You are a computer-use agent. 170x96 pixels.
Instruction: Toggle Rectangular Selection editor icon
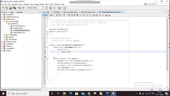pyautogui.click(x=80, y=15)
